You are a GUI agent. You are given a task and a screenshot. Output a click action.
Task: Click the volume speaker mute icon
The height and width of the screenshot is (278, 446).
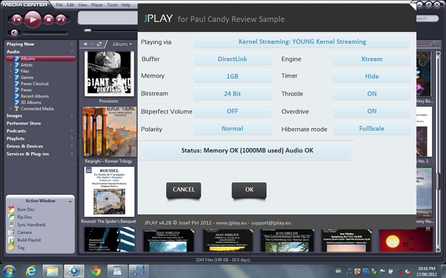[x=14, y=33]
